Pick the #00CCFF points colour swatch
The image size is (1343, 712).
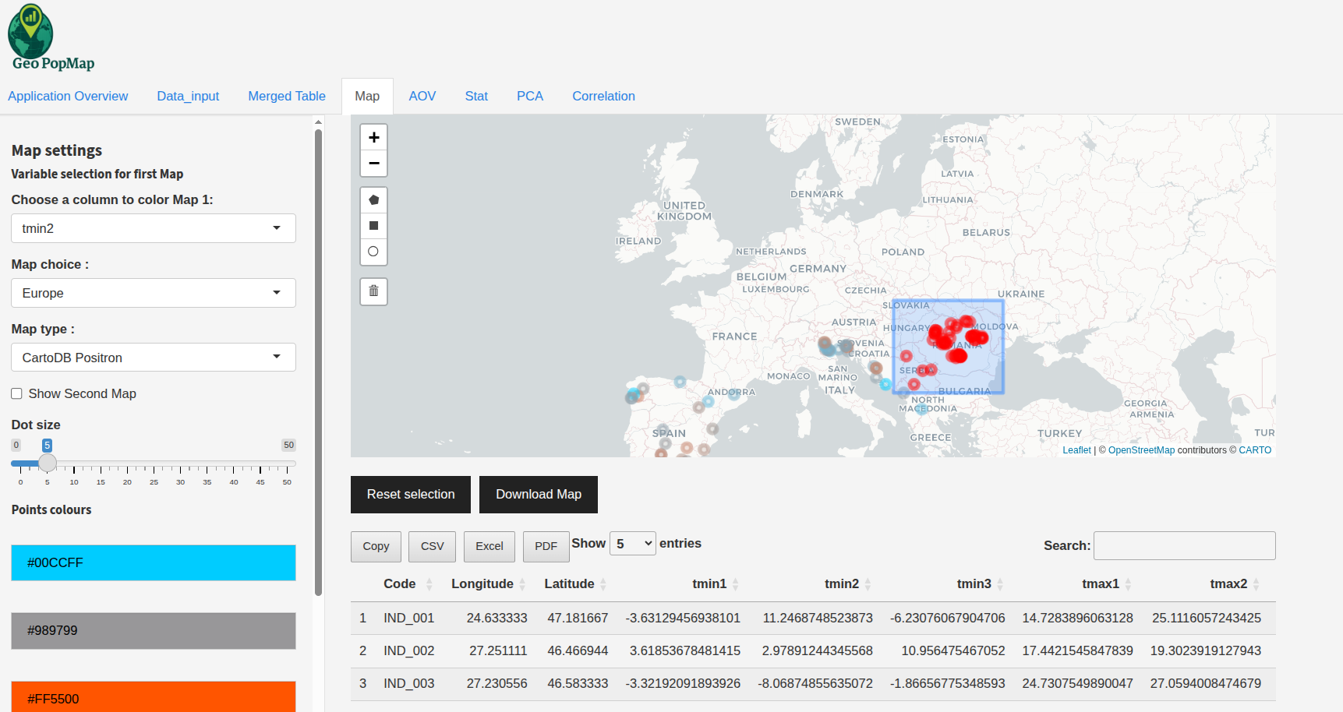pos(154,562)
